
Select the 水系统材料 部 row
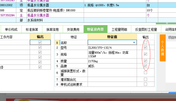coord(88,20)
